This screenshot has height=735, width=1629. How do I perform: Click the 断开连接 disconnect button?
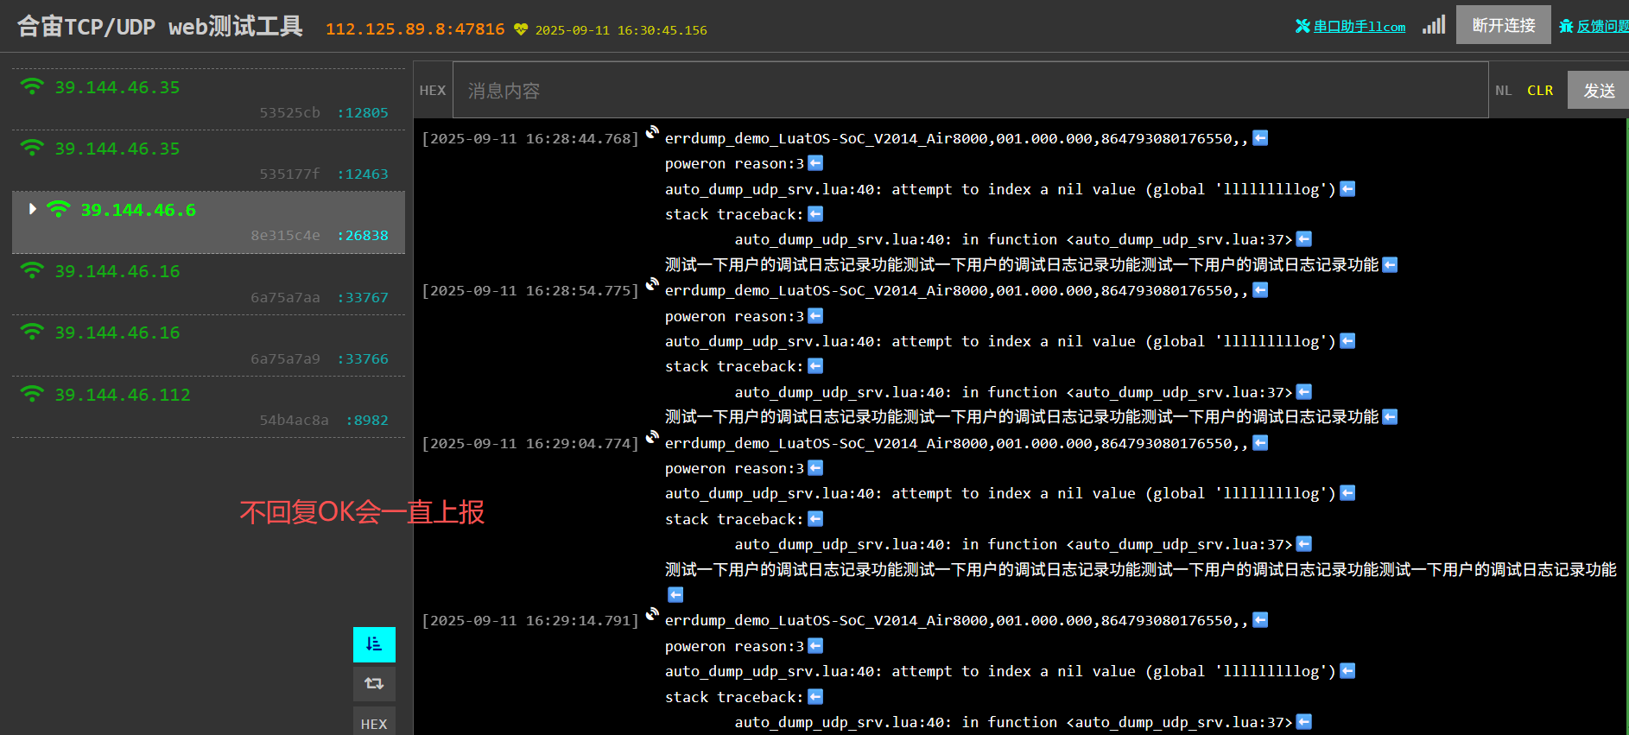tap(1503, 25)
